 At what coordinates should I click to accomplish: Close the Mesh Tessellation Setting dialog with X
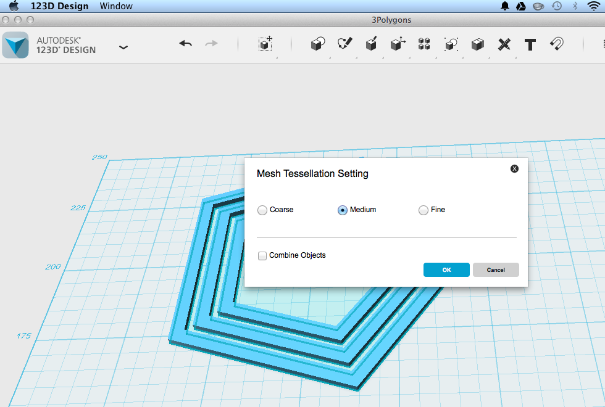(x=514, y=168)
